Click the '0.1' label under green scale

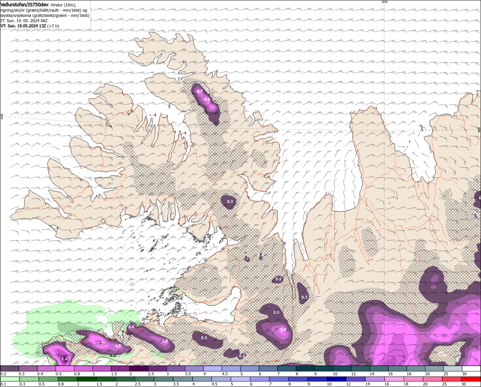(3, 384)
